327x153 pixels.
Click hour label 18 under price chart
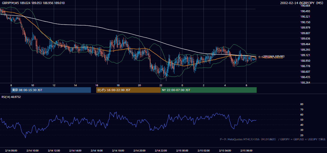[x=118, y=85]
